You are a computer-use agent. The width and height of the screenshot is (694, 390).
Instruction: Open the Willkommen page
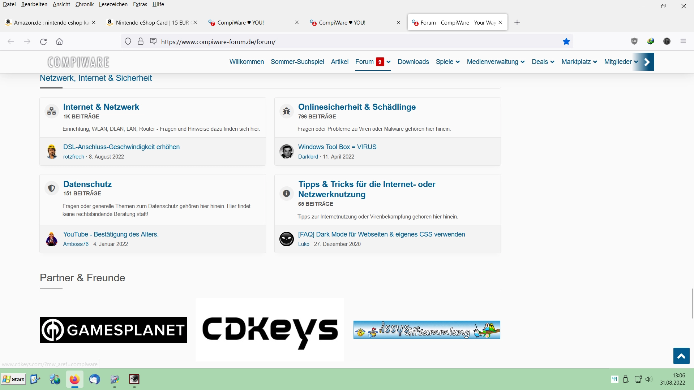(x=247, y=62)
